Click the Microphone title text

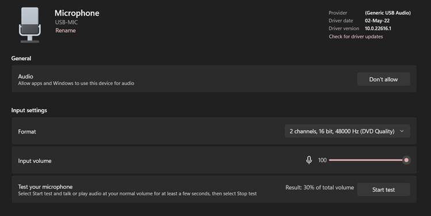(77, 13)
